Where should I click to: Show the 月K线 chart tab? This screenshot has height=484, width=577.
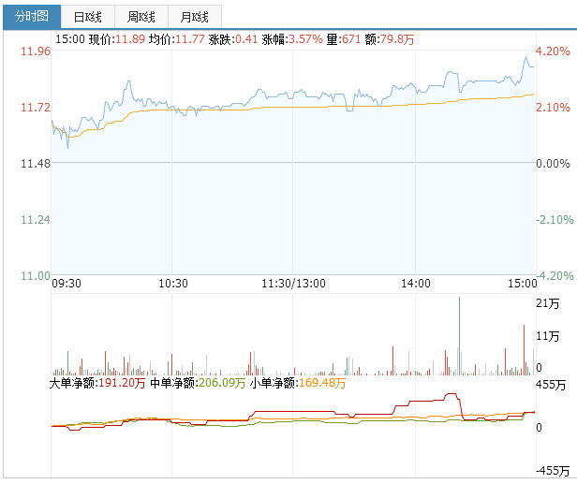point(195,17)
